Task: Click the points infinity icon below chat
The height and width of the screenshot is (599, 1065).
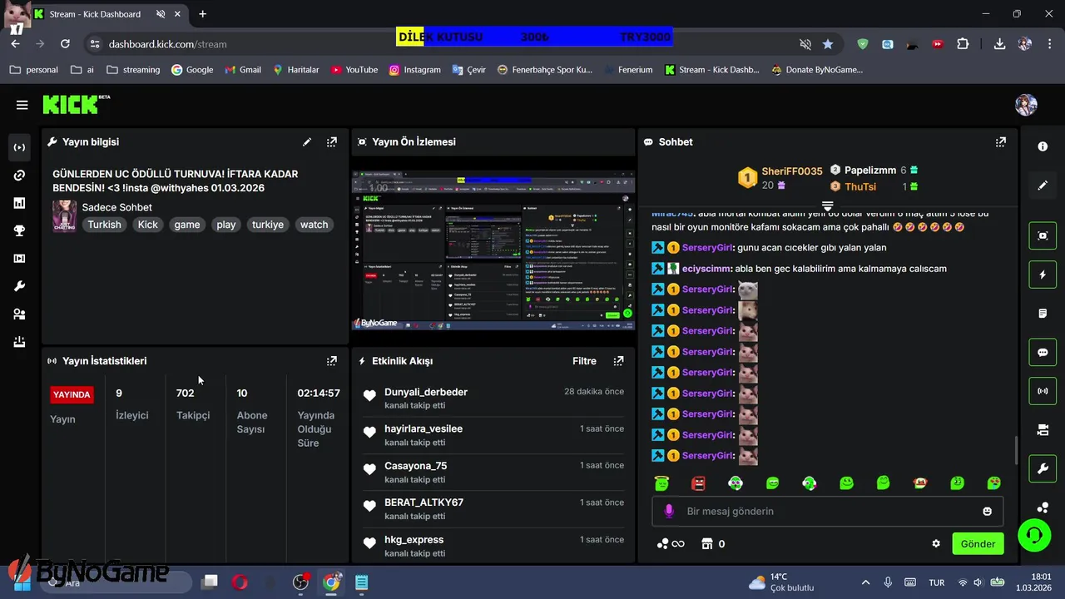Action: [671, 544]
